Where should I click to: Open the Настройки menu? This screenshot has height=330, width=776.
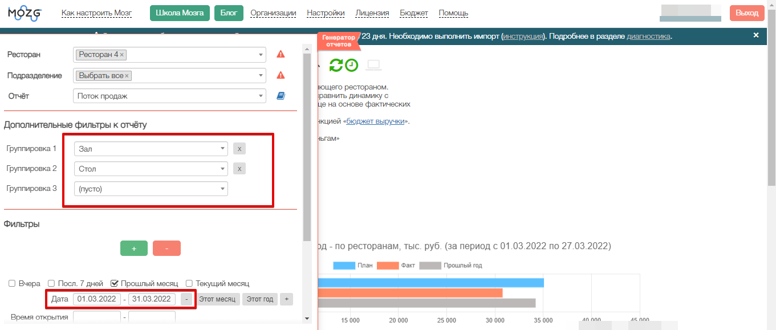[x=326, y=13]
